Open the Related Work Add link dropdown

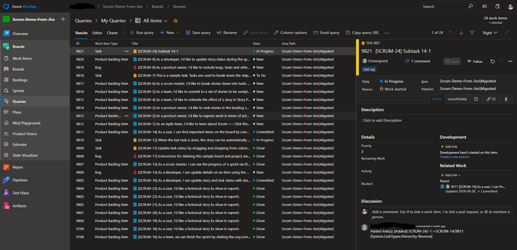[x=450, y=175]
